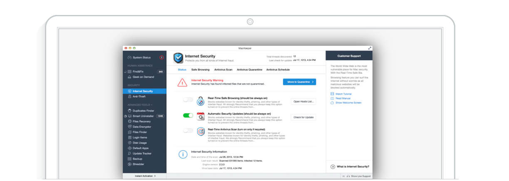The image size is (509, 181).
Task: Open the Read Manual link
Action: pyautogui.click(x=340, y=98)
